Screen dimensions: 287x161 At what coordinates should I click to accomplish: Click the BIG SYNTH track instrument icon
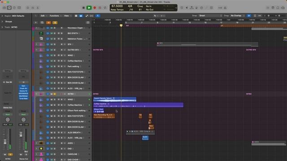(41, 34)
